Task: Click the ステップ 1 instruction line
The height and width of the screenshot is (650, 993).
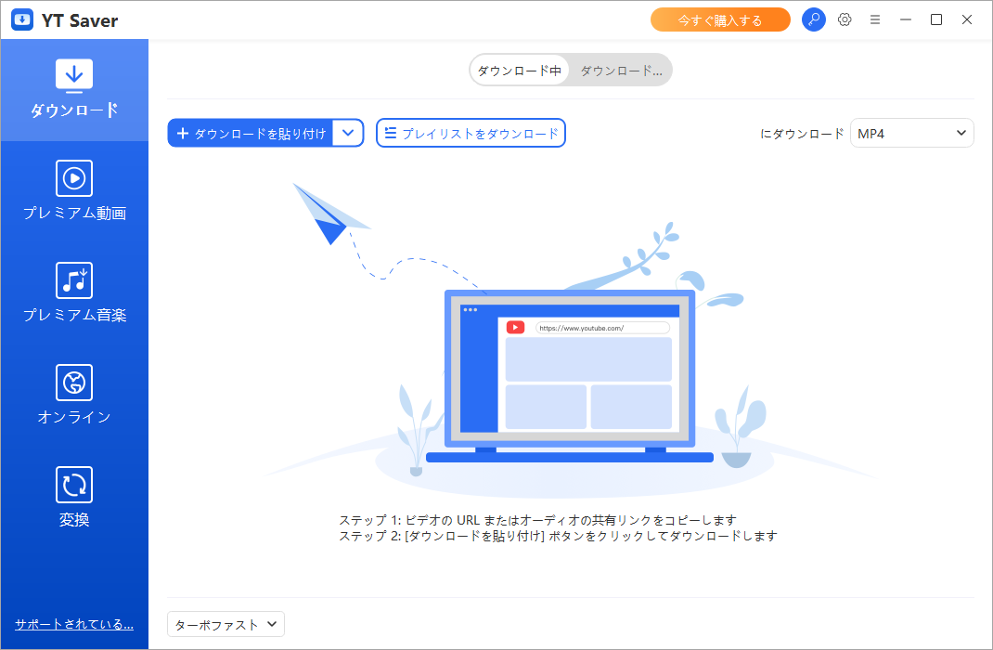Action: pos(537,520)
